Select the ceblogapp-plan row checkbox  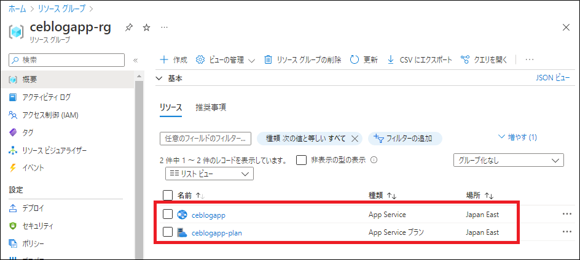point(168,232)
